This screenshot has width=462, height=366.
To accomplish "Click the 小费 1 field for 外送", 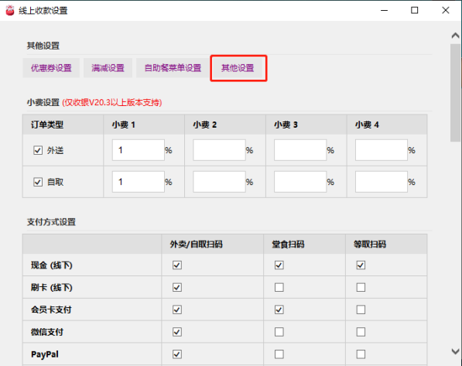I will click(x=139, y=150).
